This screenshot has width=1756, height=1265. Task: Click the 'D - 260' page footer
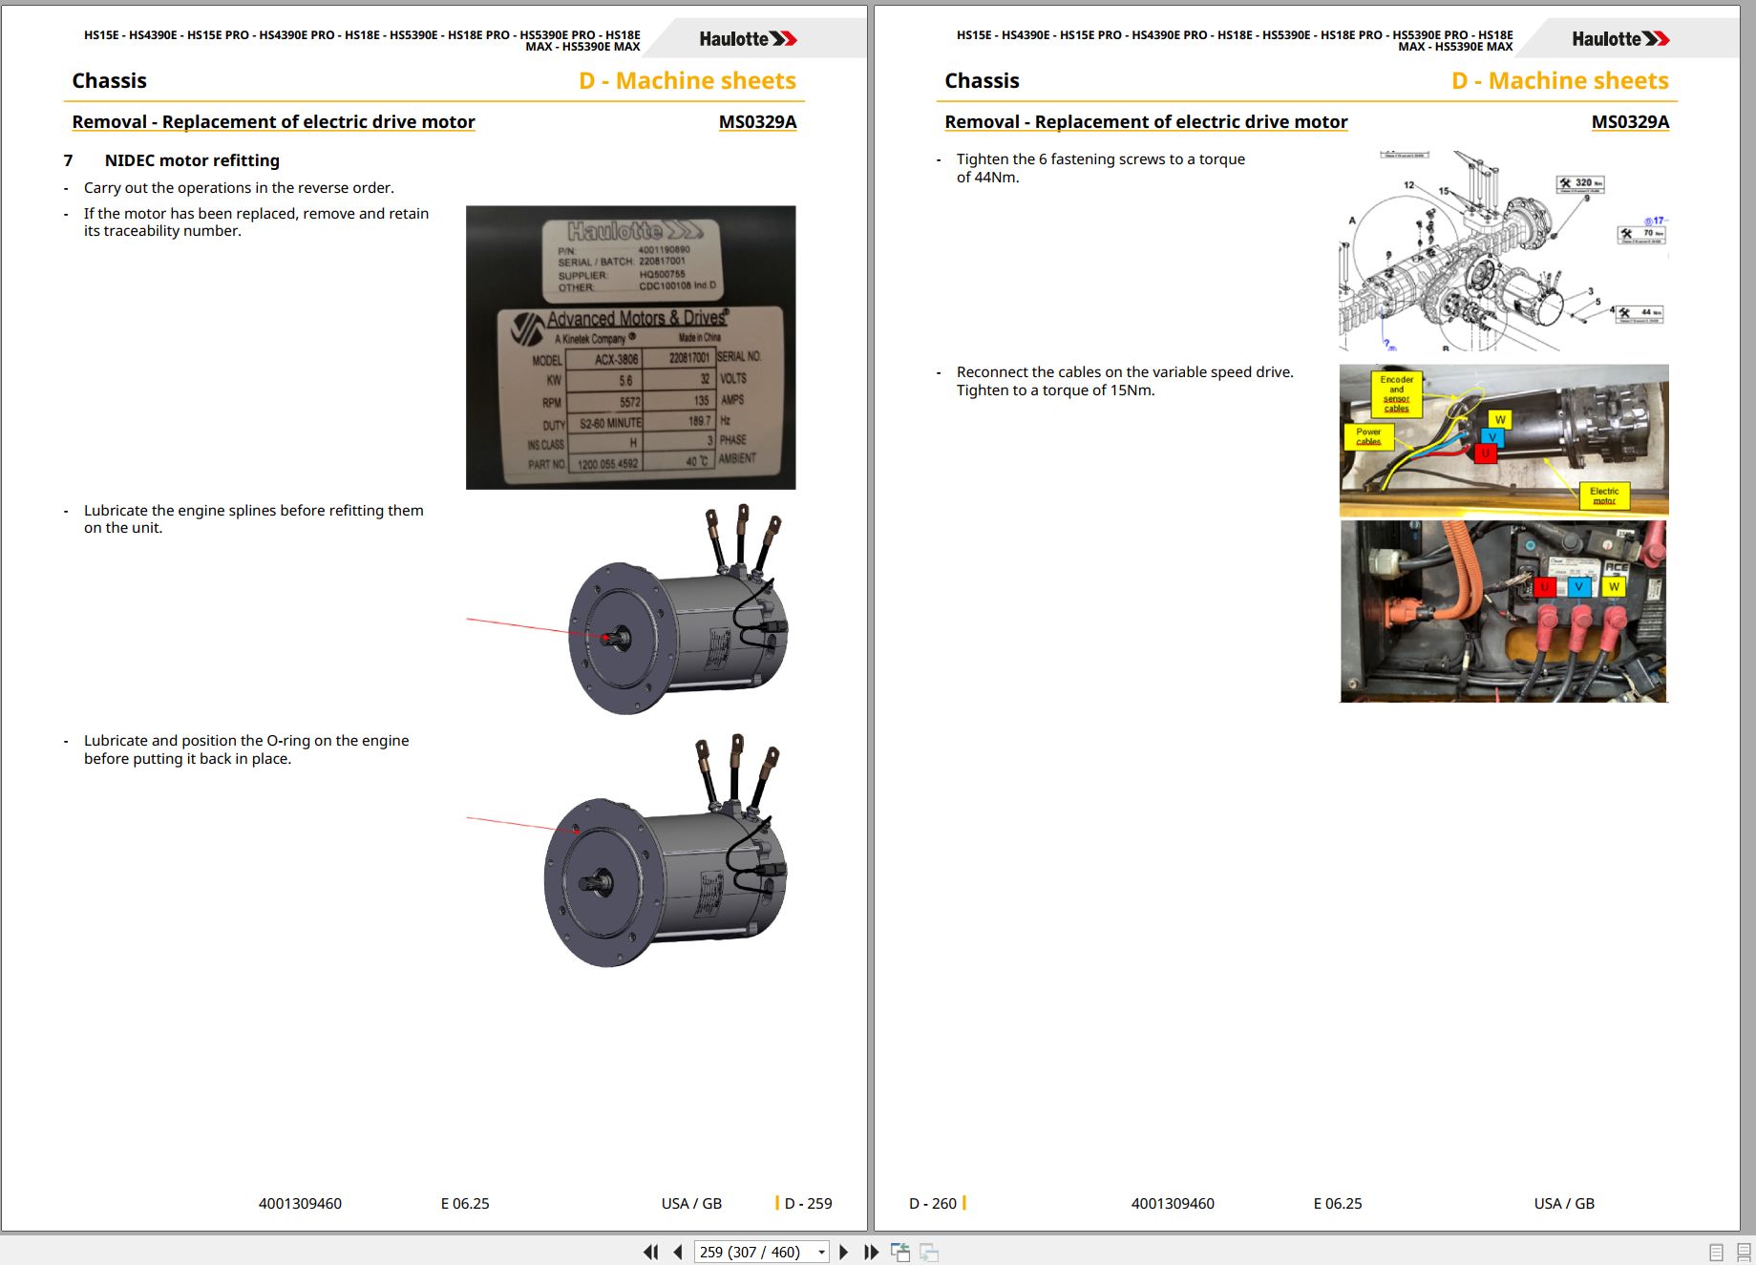click(932, 1203)
